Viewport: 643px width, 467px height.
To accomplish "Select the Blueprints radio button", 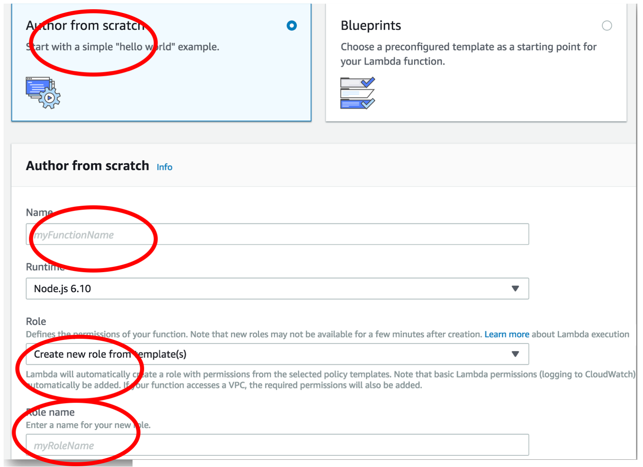I will click(606, 26).
